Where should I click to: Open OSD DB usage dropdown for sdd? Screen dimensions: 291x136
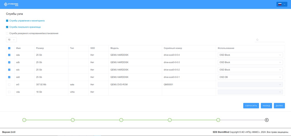tap(250, 77)
